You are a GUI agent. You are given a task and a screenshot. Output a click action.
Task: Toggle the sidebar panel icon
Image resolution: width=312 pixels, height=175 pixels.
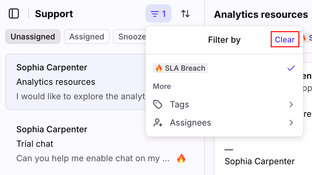point(14,14)
